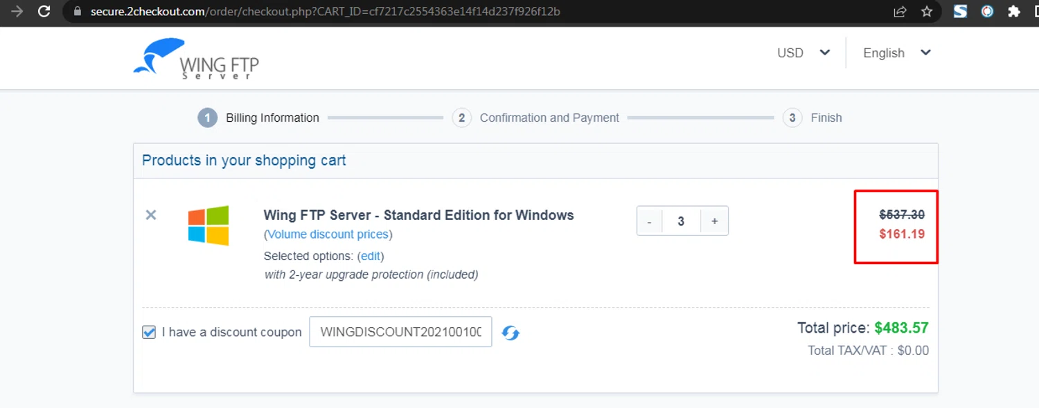Remove product with the X icon
This screenshot has height=408, width=1039.
click(x=150, y=215)
